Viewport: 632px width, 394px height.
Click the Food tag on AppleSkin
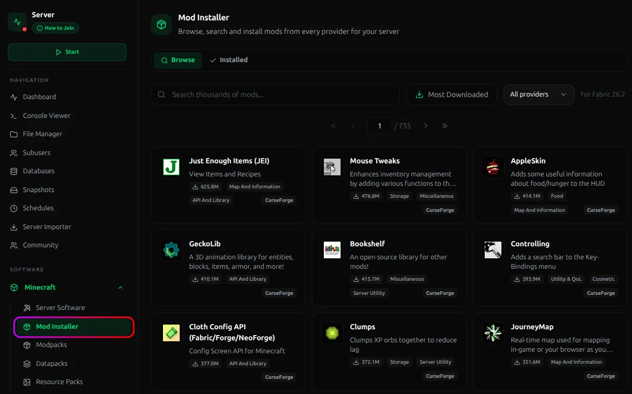557,196
